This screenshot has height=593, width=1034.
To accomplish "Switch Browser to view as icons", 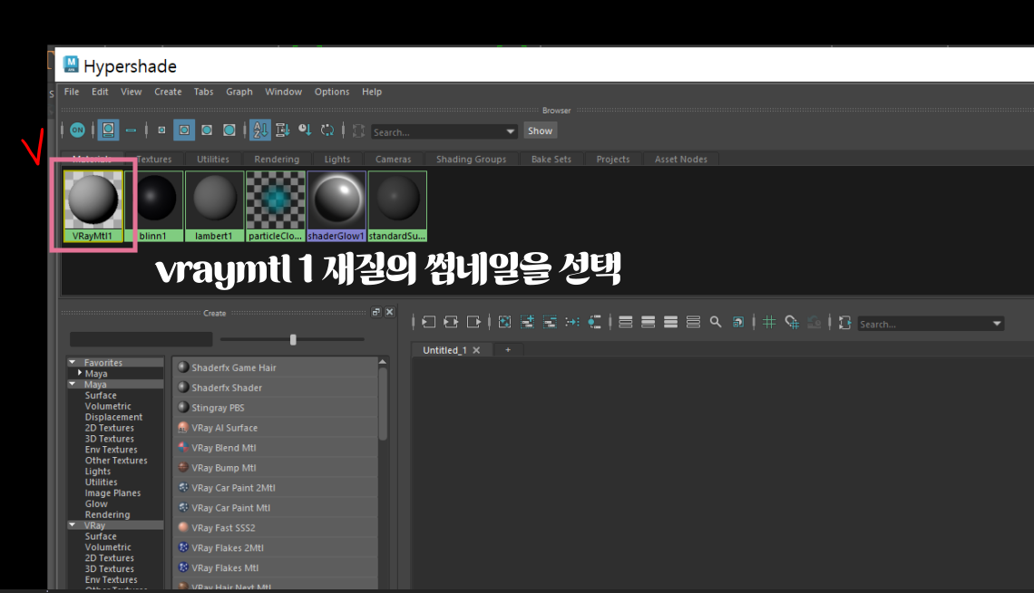I will pos(108,131).
